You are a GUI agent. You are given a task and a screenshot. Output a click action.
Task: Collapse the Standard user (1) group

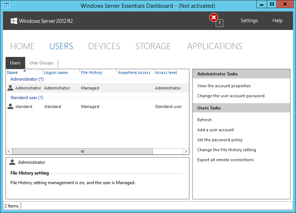point(27,98)
